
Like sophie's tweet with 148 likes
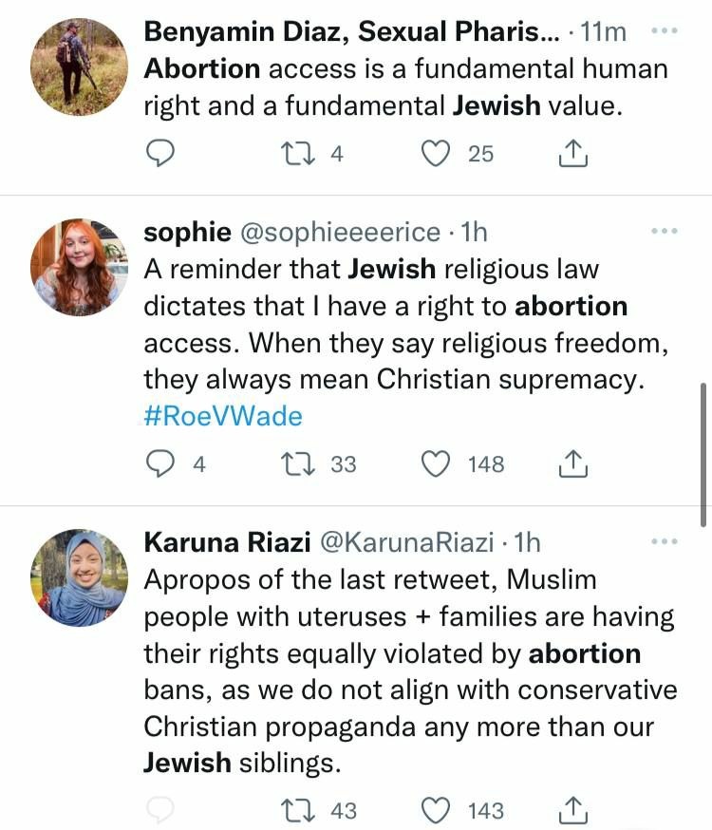tap(435, 463)
